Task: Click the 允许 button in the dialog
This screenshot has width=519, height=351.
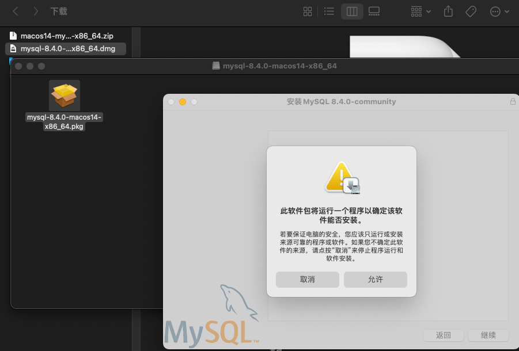Action: (x=376, y=280)
